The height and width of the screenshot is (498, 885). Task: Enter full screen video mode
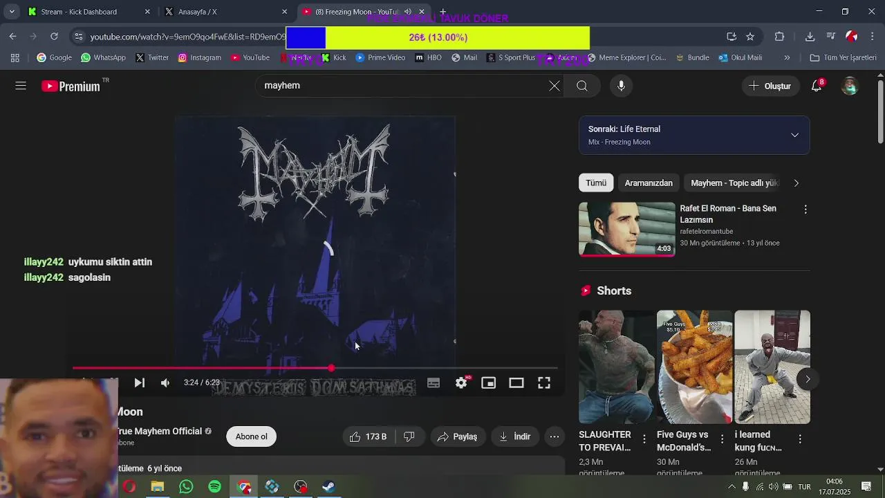[544, 382]
